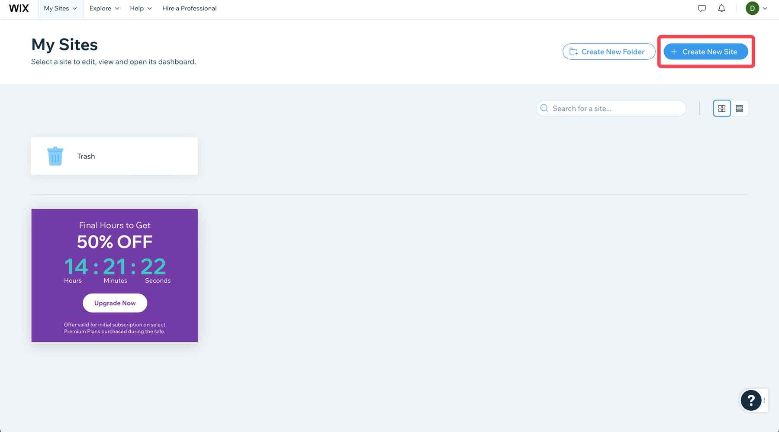This screenshot has width=779, height=432.
Task: Switch to list view layout
Action: click(x=740, y=108)
